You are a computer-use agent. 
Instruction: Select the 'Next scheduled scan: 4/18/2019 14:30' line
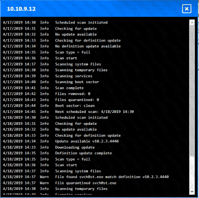94,112
